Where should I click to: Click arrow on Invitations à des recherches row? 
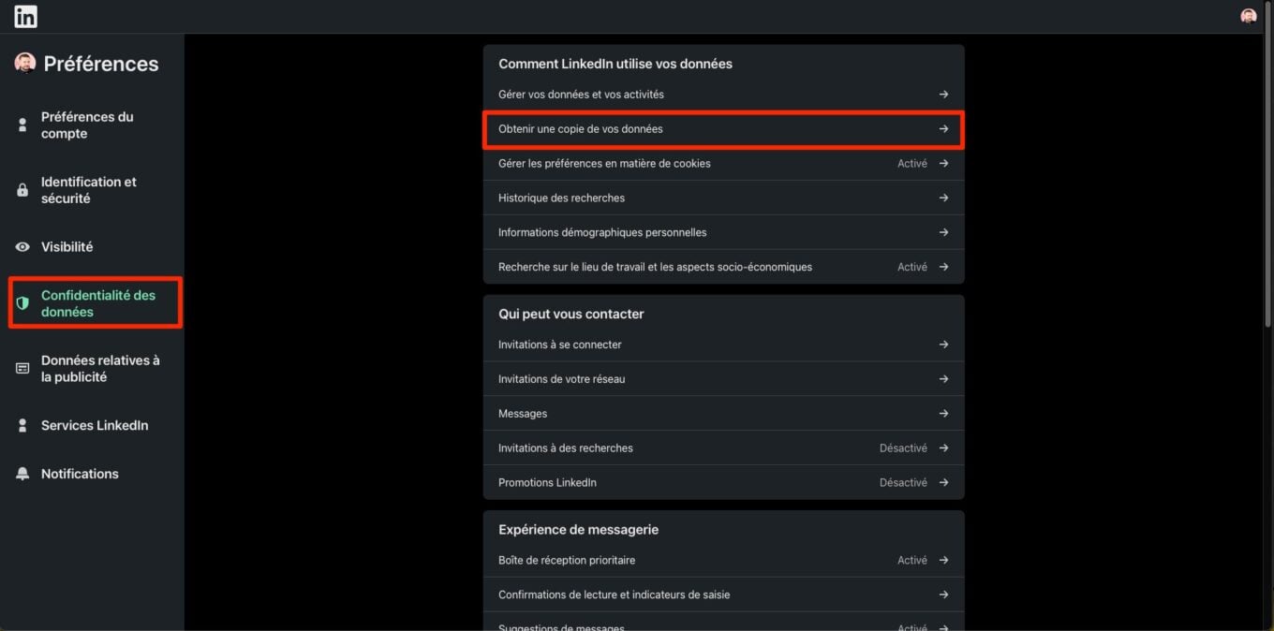pyautogui.click(x=943, y=448)
